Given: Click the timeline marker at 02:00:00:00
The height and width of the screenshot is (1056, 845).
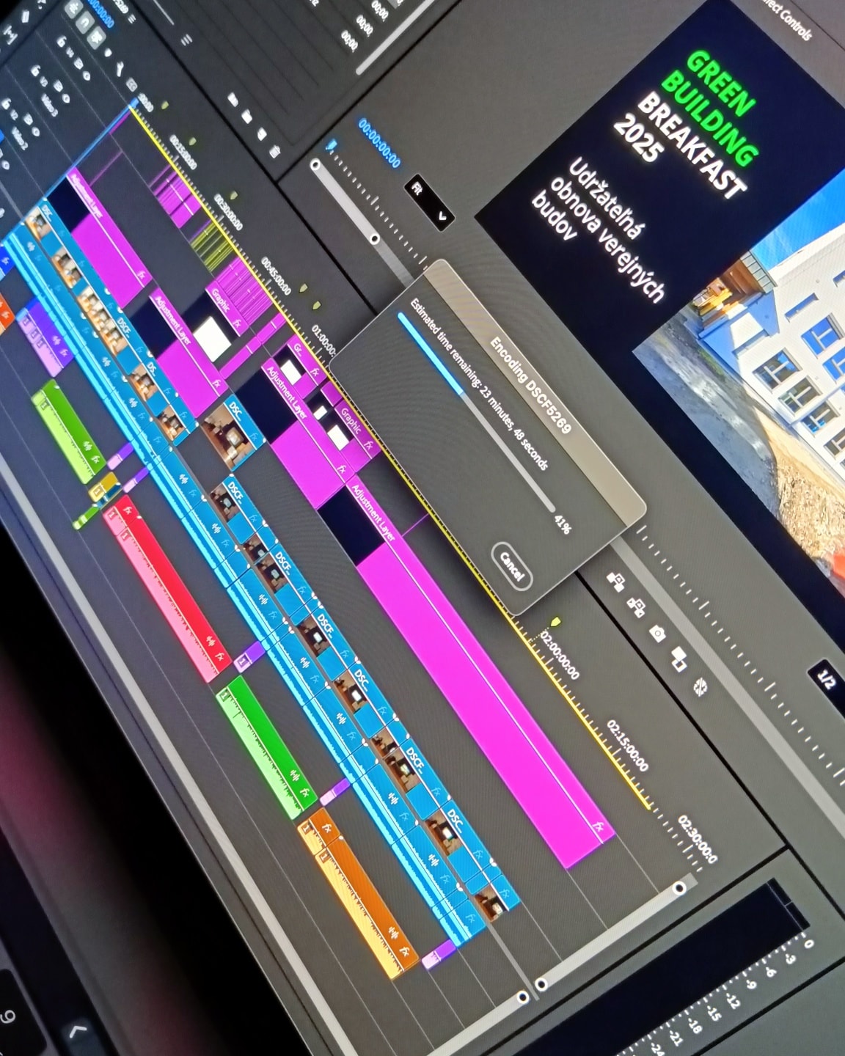Looking at the screenshot, I should (555, 623).
